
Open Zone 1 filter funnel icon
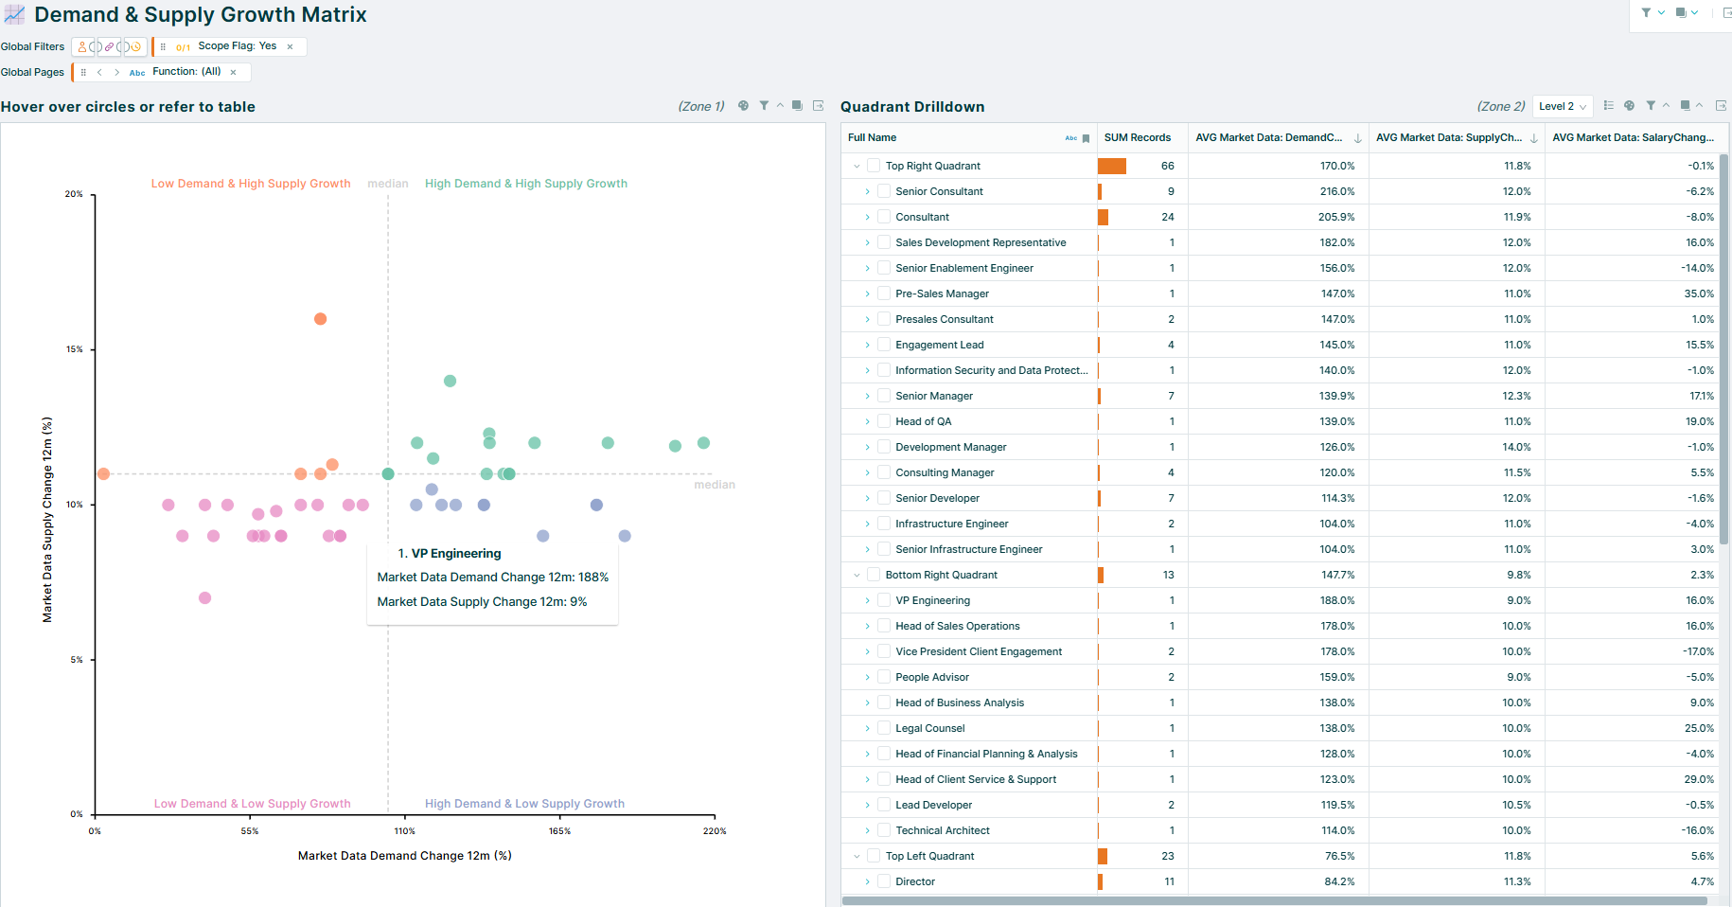pyautogui.click(x=764, y=106)
